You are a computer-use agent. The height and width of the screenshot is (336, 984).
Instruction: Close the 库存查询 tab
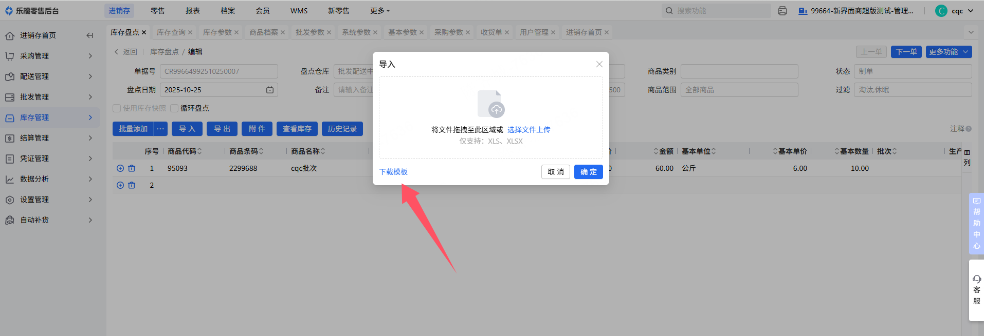(190, 32)
